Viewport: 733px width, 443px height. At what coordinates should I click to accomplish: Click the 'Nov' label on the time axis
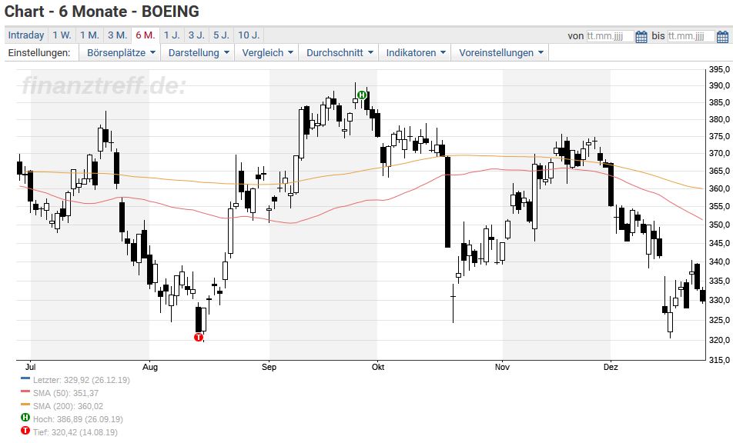tap(502, 367)
